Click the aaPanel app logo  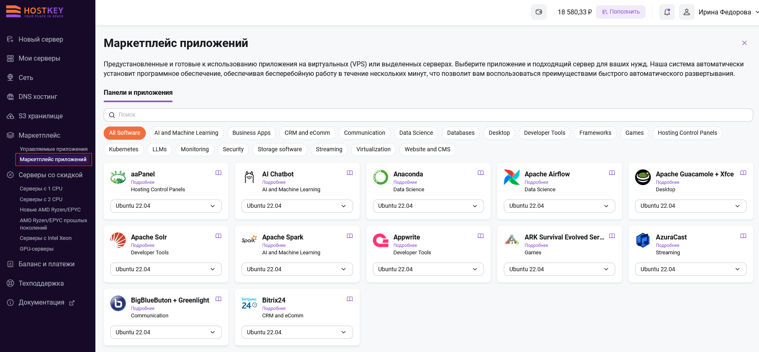click(118, 177)
